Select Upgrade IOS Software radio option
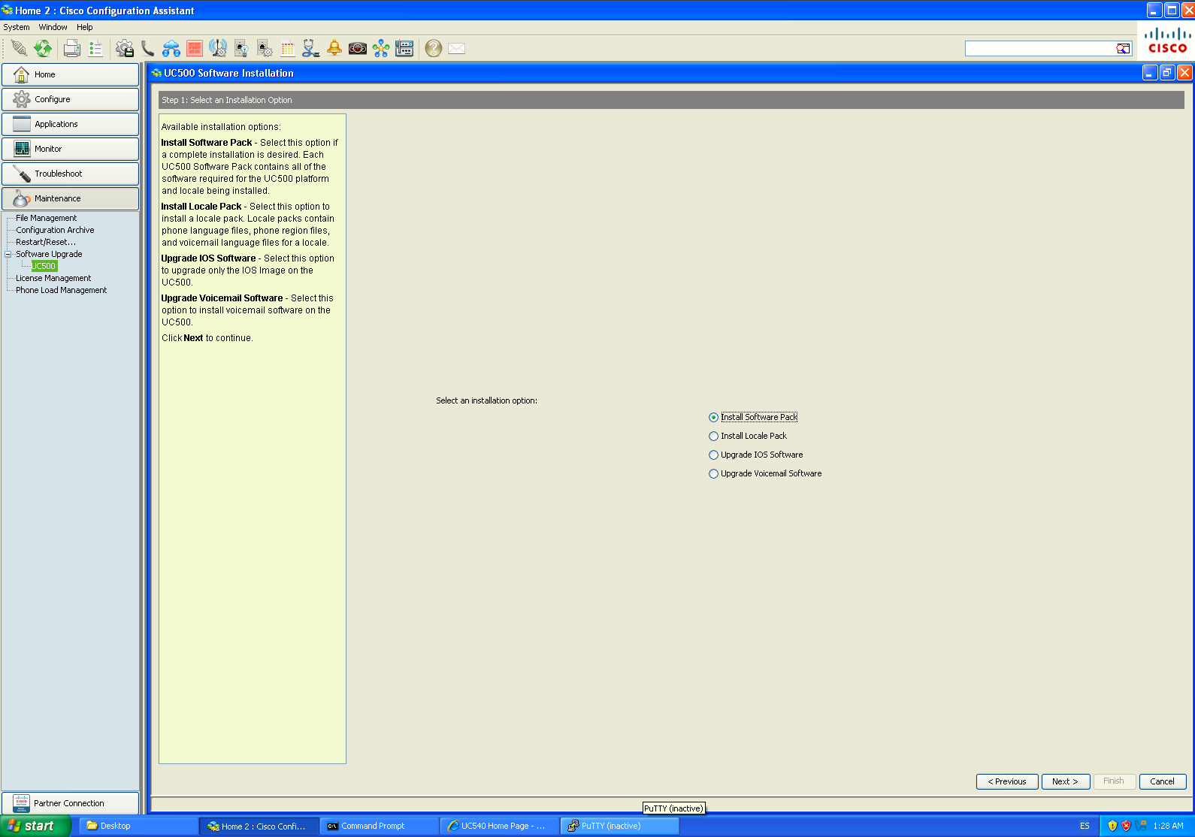 [x=756, y=455]
